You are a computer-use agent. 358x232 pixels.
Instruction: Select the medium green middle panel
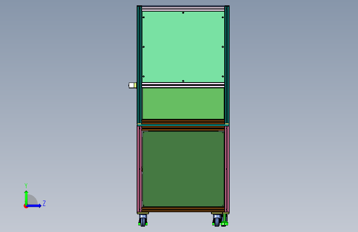183,104
